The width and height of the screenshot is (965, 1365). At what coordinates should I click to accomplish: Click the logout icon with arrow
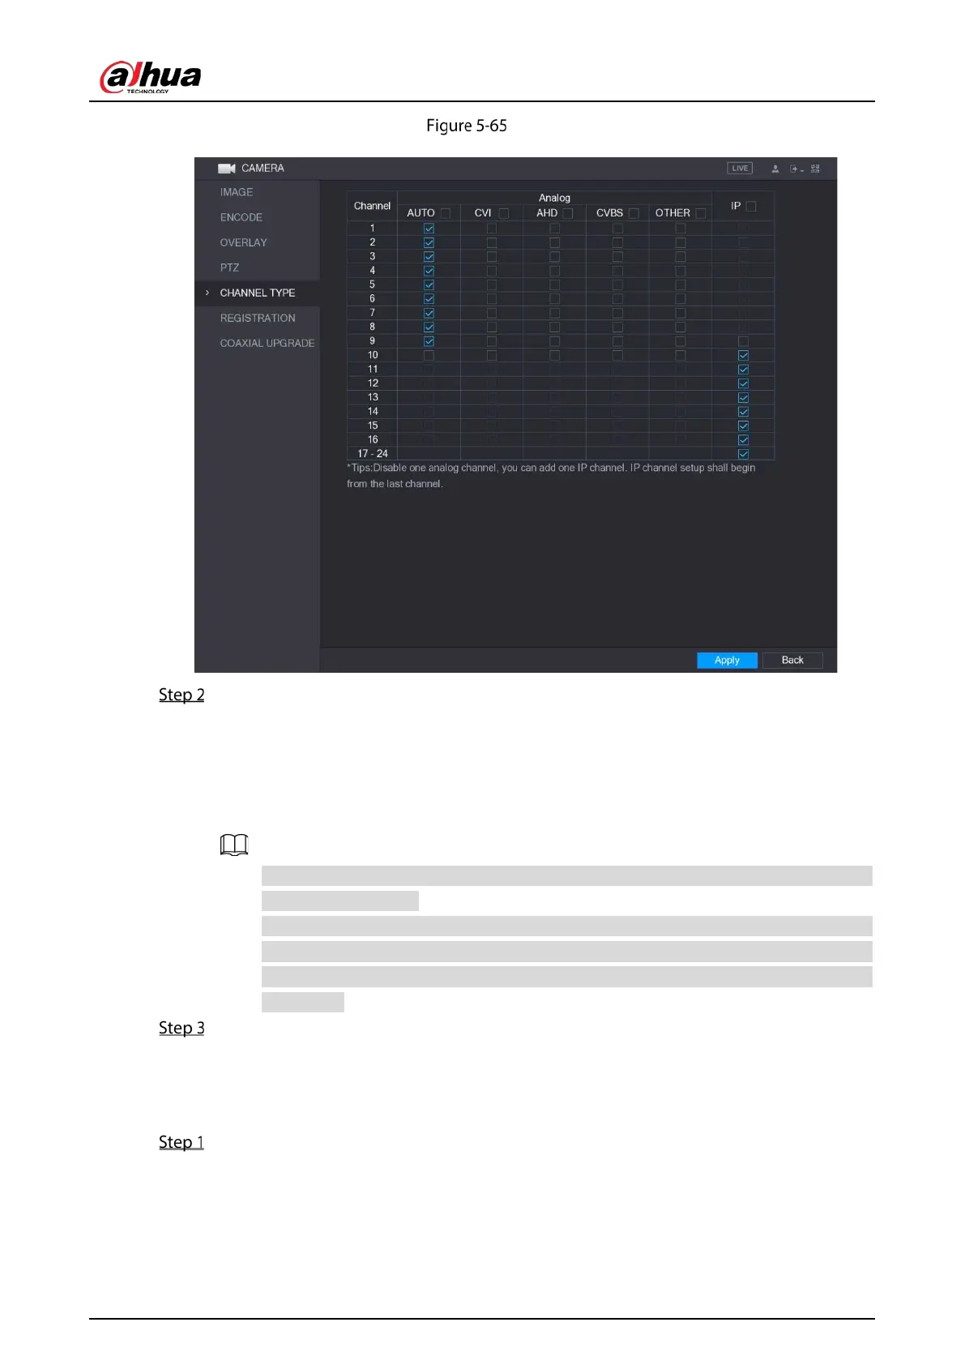[796, 169]
